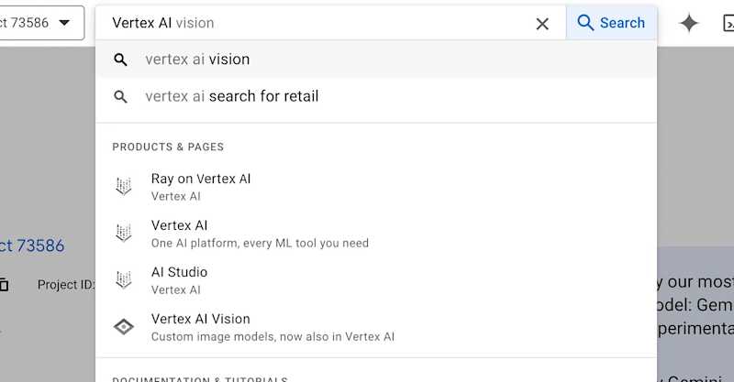Choose 'vertex ai search for retail' suggestion
The height and width of the screenshot is (382, 734).
tap(376, 96)
